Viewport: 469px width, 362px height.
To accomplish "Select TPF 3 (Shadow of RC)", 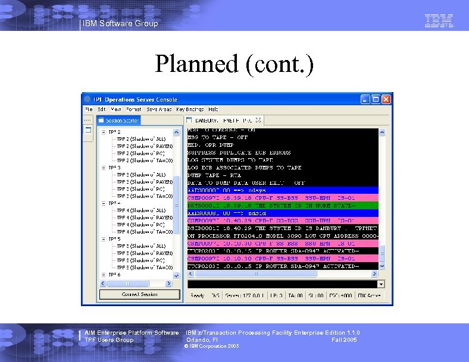I will tap(140, 189).
